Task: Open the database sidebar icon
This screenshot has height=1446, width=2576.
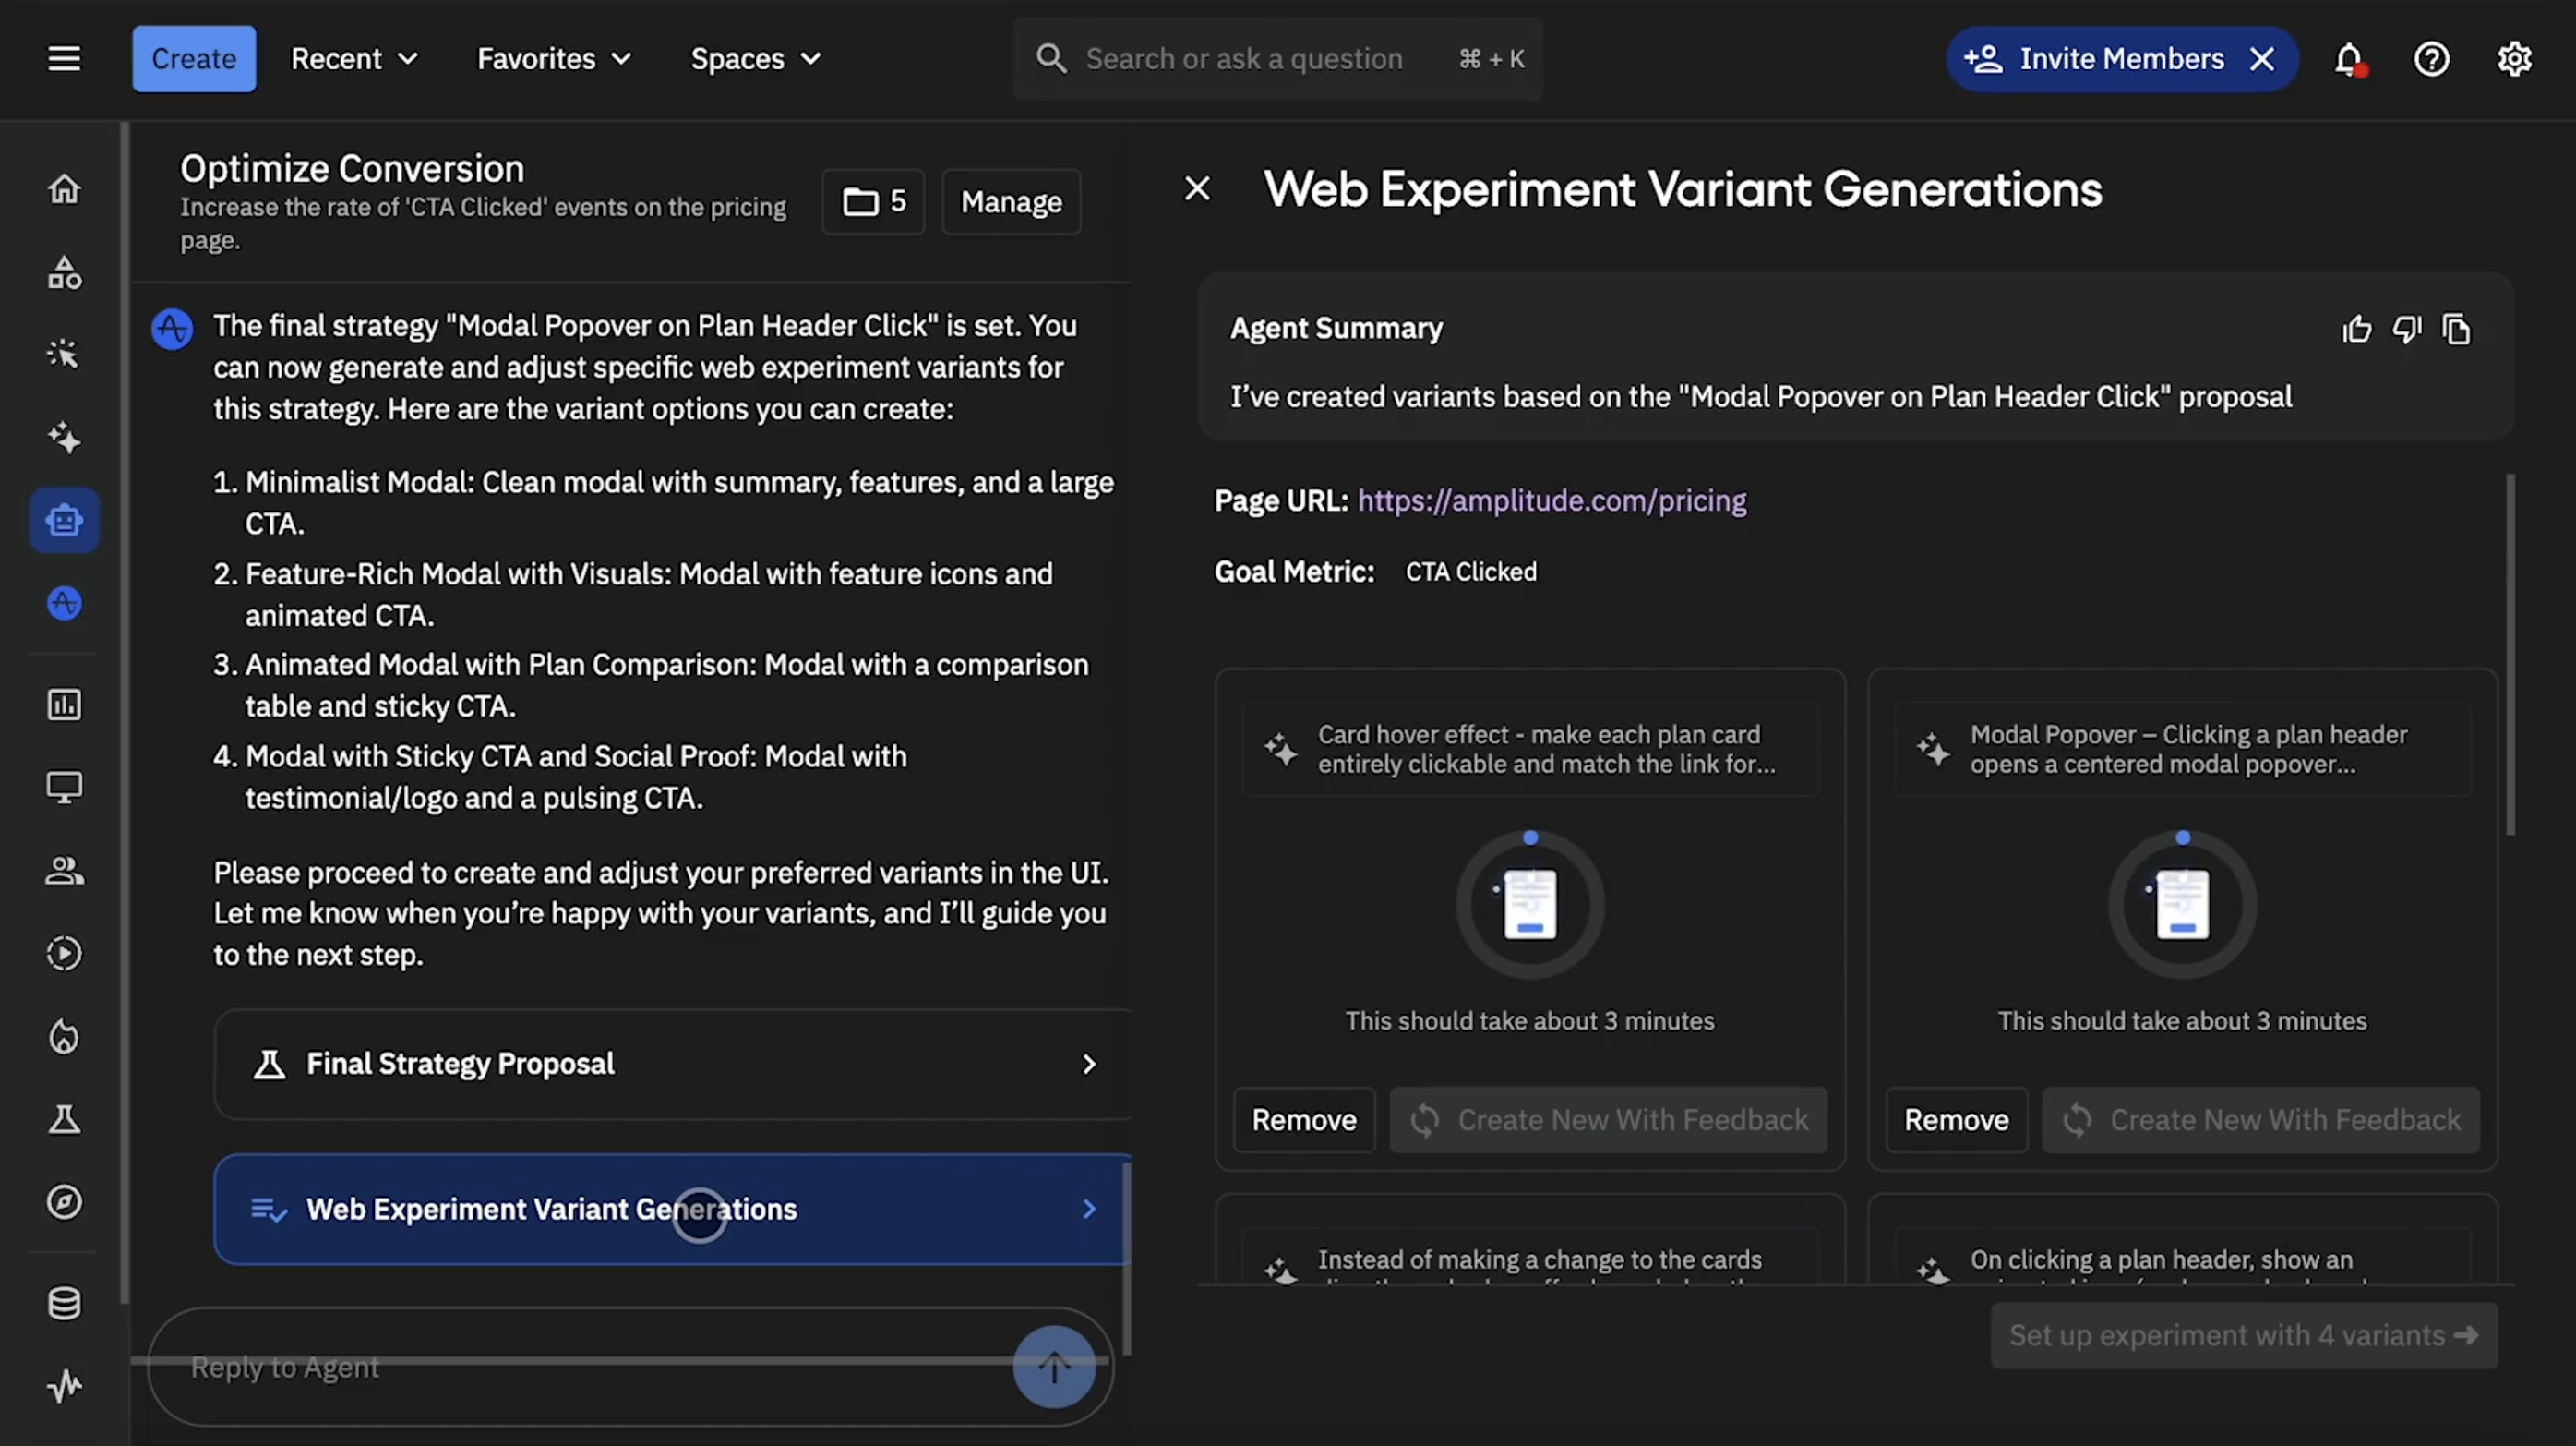Action: click(x=64, y=1303)
